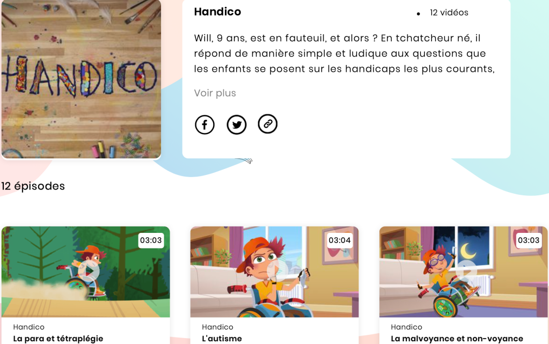The image size is (549, 344).
Task: Share Handico on Twitter
Action: pyautogui.click(x=237, y=125)
